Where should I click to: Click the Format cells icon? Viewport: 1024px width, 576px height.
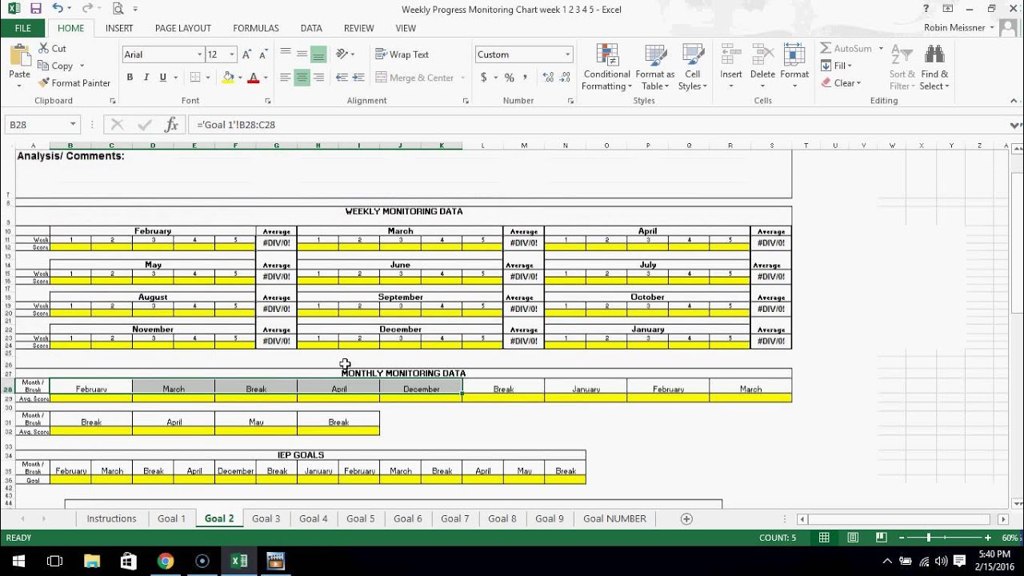(x=794, y=55)
